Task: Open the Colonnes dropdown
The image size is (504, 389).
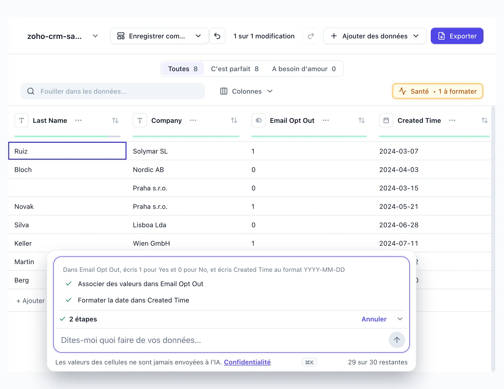Action: (246, 91)
